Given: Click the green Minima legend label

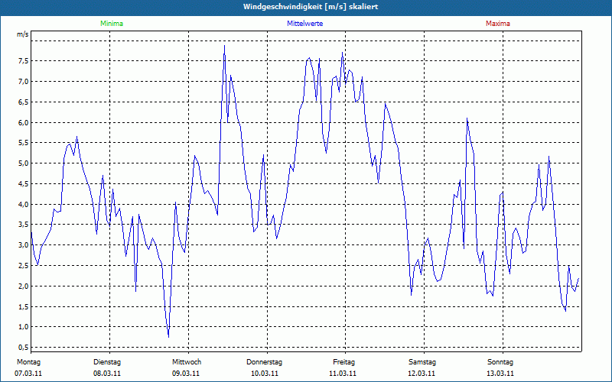Looking at the screenshot, I should tap(112, 24).
